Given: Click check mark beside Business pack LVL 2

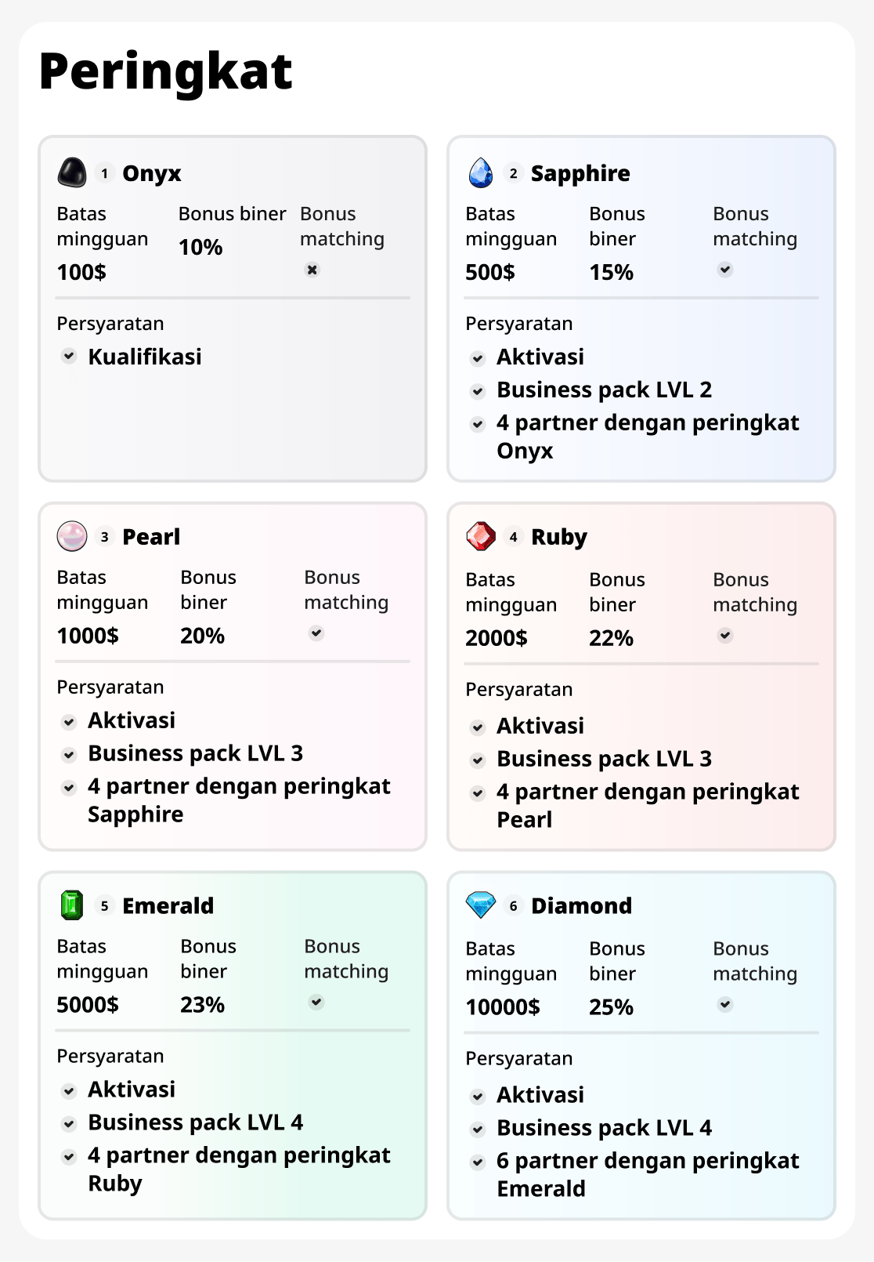Looking at the screenshot, I should pyautogui.click(x=478, y=390).
